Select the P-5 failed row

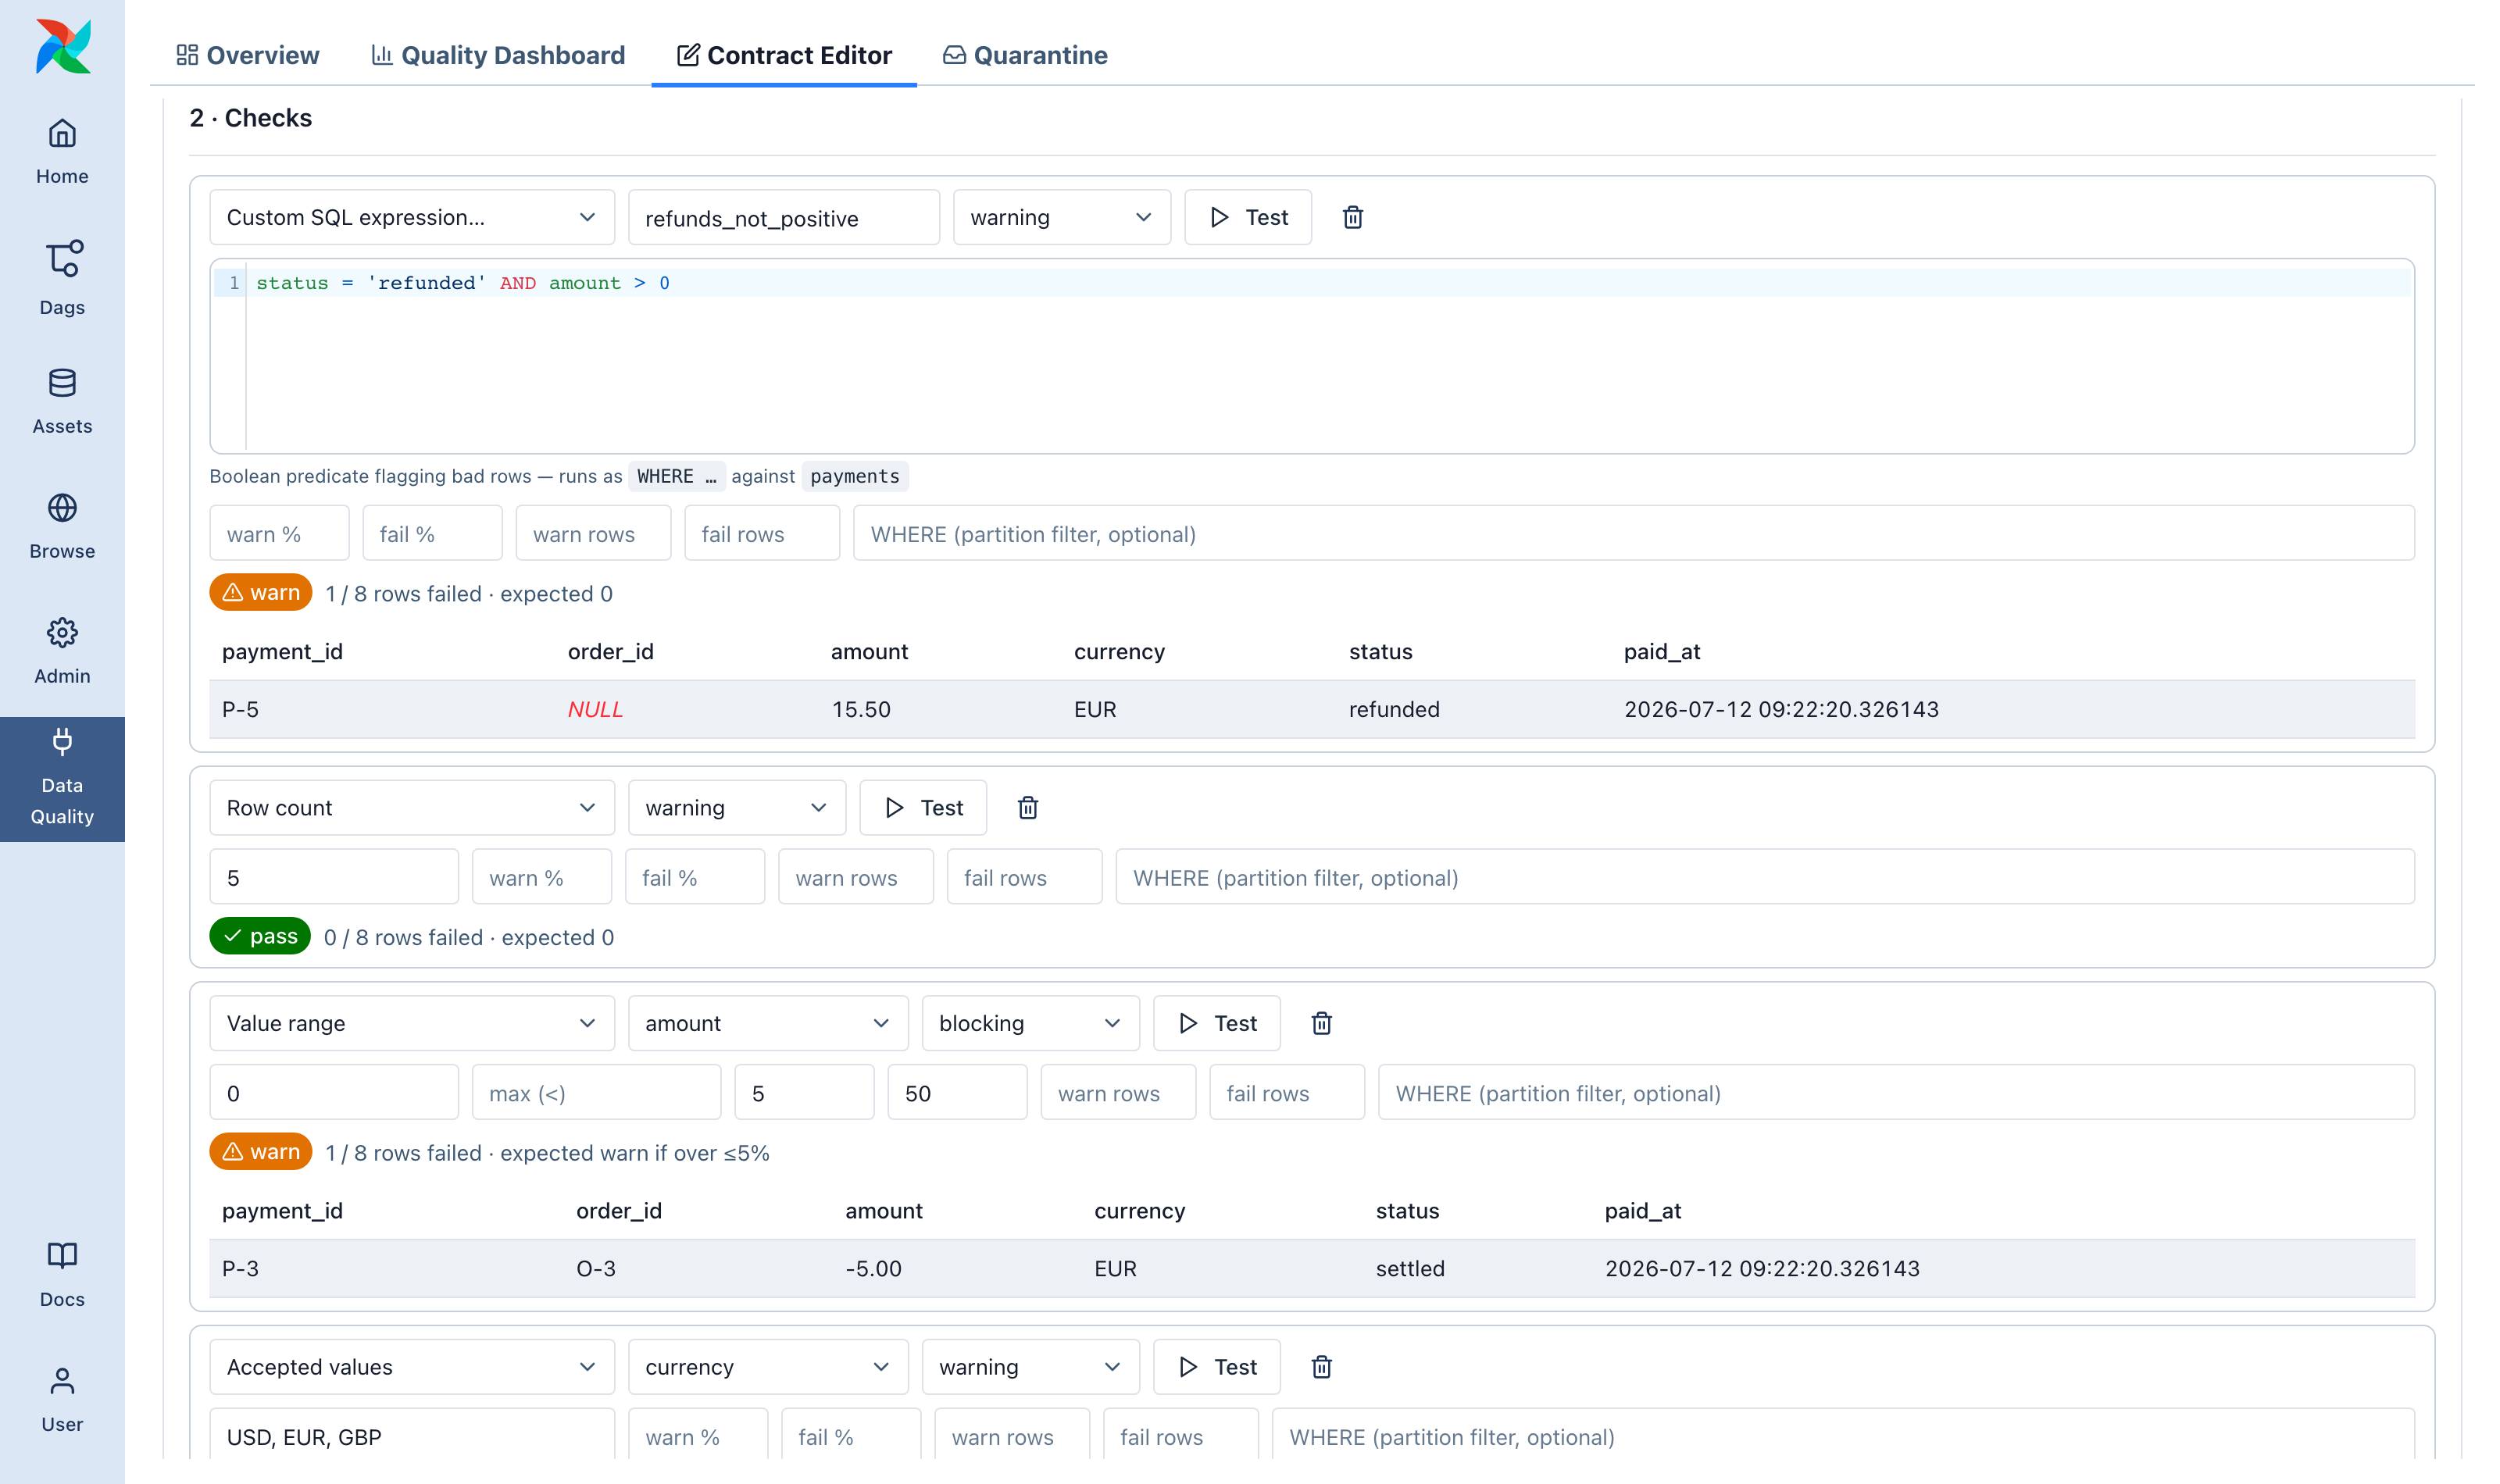(x=1312, y=709)
